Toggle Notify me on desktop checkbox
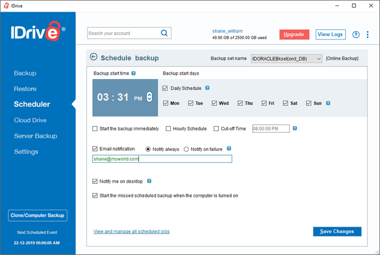This screenshot has width=380, height=255. click(x=95, y=181)
